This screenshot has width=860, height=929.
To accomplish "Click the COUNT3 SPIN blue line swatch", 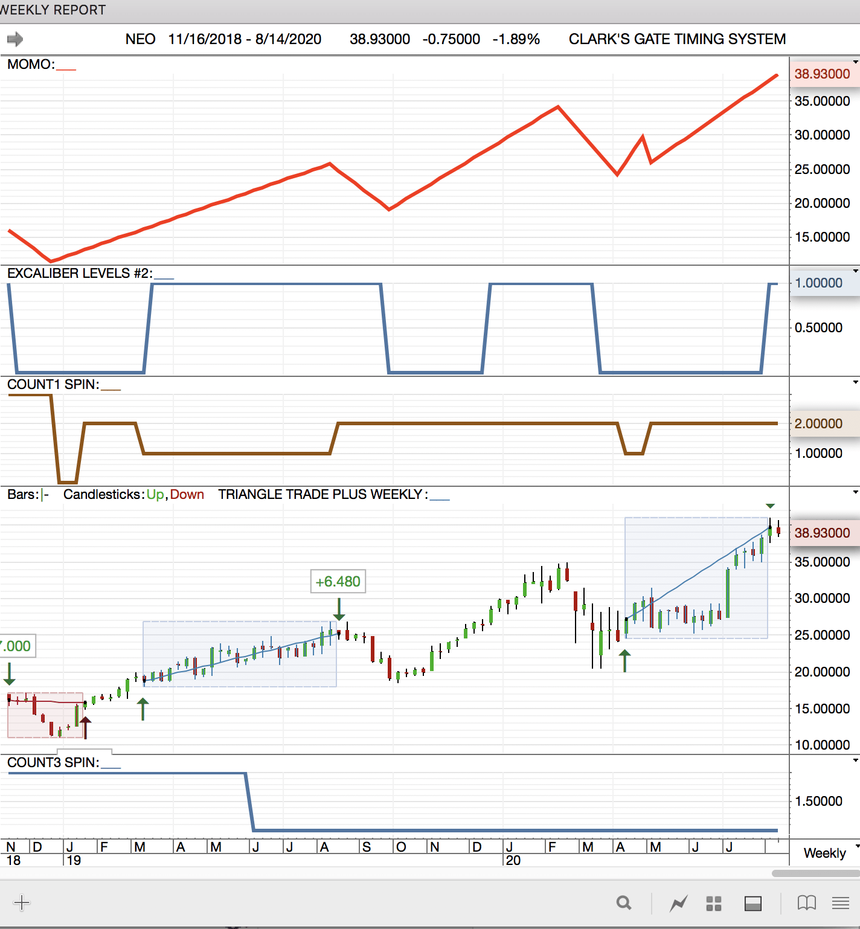I will [x=111, y=767].
